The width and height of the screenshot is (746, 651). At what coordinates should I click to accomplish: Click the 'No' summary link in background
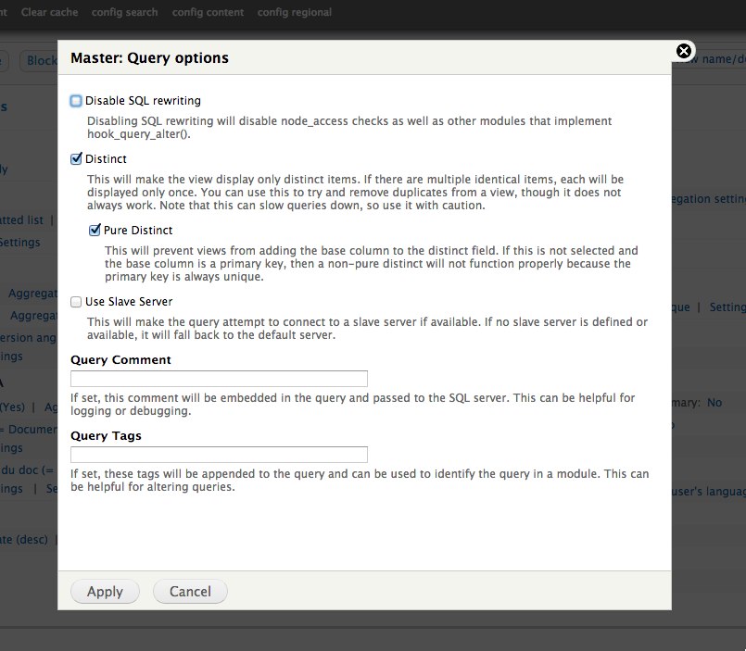coord(714,403)
